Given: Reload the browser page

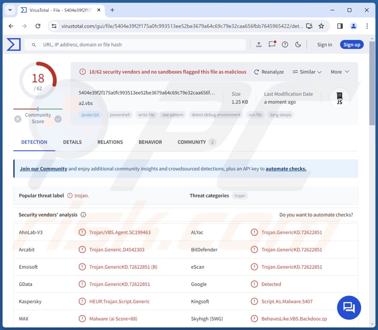Looking at the screenshot, I should 37,26.
